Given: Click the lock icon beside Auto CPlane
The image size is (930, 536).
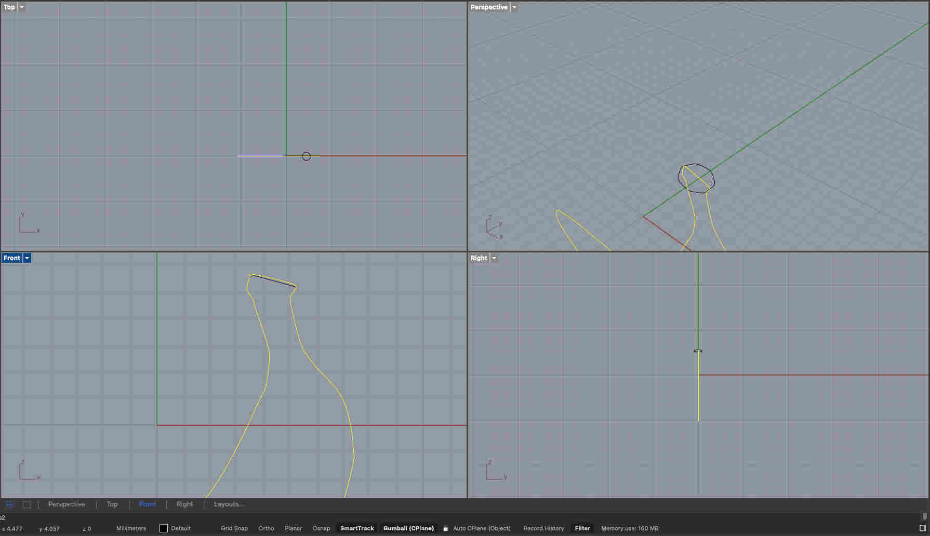Looking at the screenshot, I should pos(445,528).
